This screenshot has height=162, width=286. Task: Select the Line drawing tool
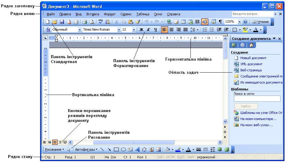click(102, 149)
